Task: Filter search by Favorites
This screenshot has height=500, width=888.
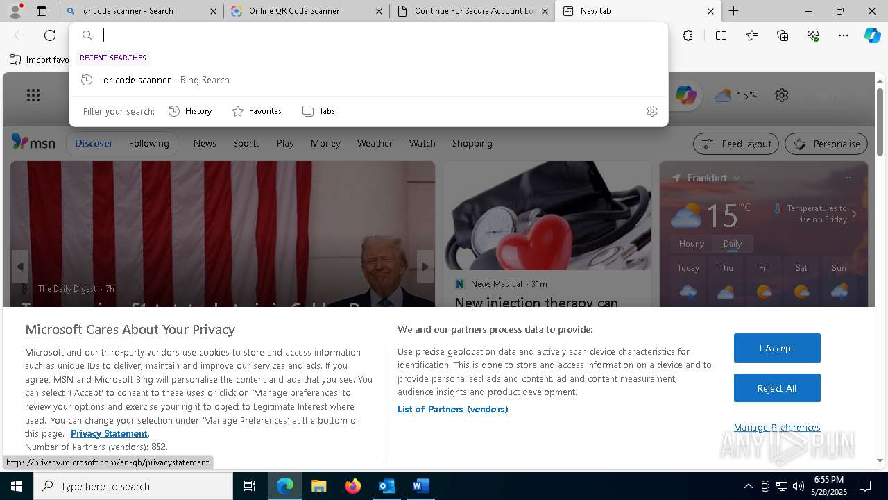Action: click(x=257, y=111)
